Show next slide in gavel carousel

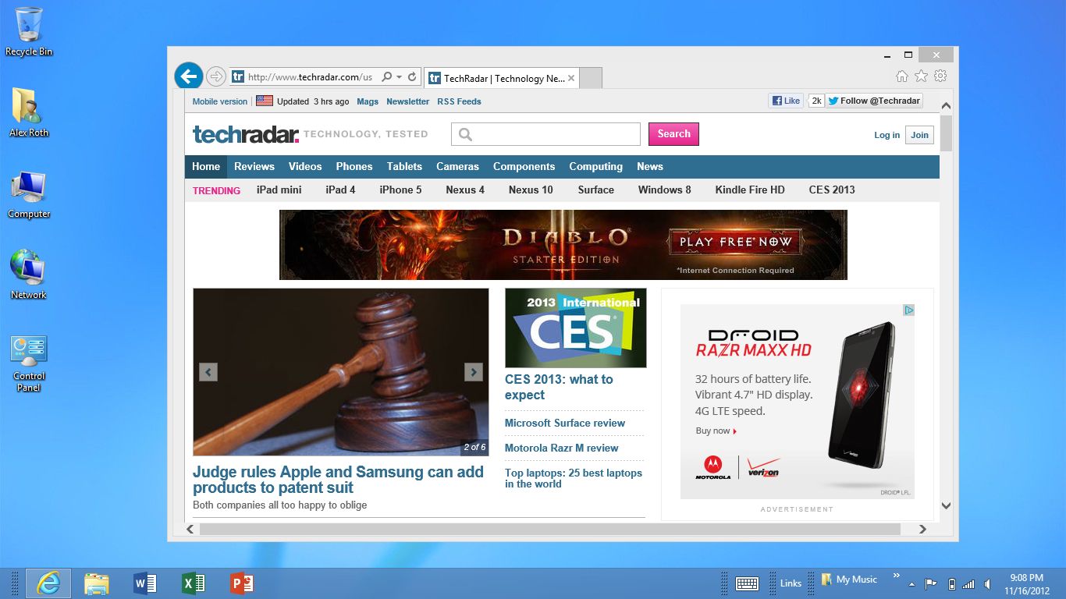click(474, 372)
